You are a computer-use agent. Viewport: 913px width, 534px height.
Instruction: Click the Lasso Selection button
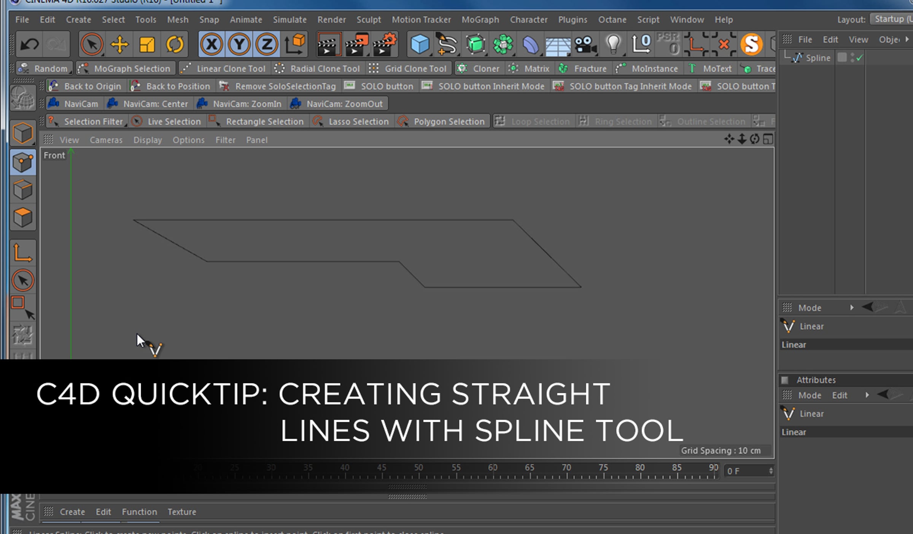351,121
